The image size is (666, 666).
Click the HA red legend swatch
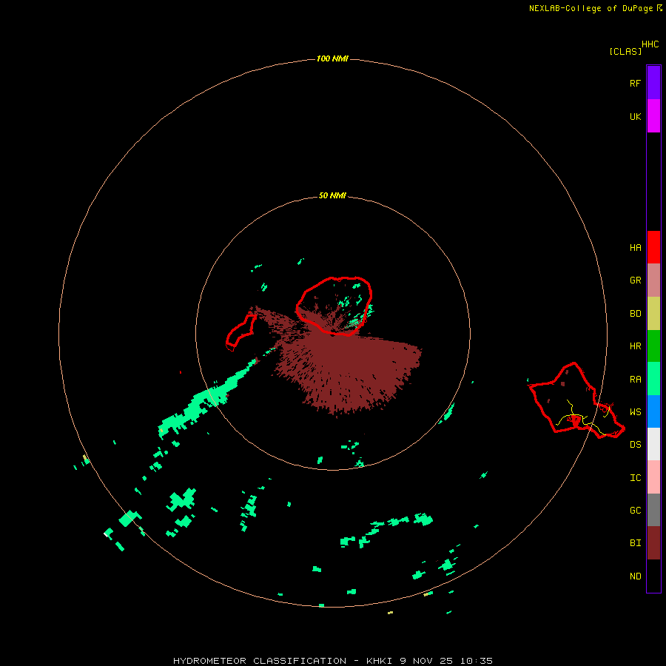(x=653, y=247)
